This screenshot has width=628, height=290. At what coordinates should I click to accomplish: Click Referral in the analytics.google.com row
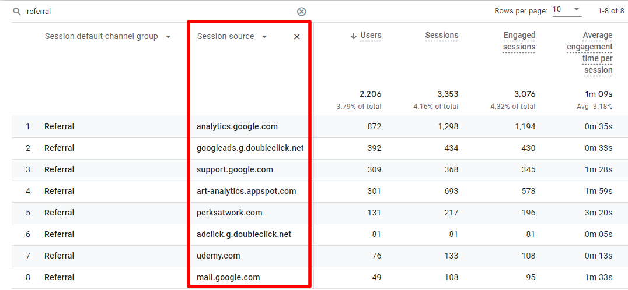click(x=60, y=126)
